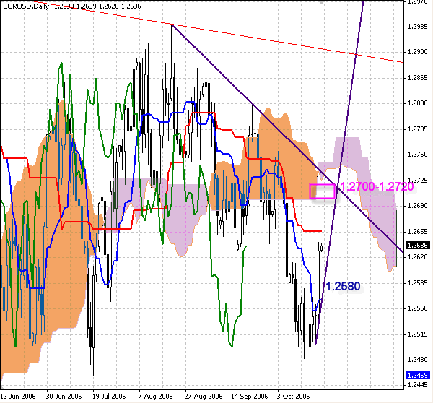The width and height of the screenshot is (433, 403).
Task: Click the 1.2690 price axis label
Action: tap(418, 206)
